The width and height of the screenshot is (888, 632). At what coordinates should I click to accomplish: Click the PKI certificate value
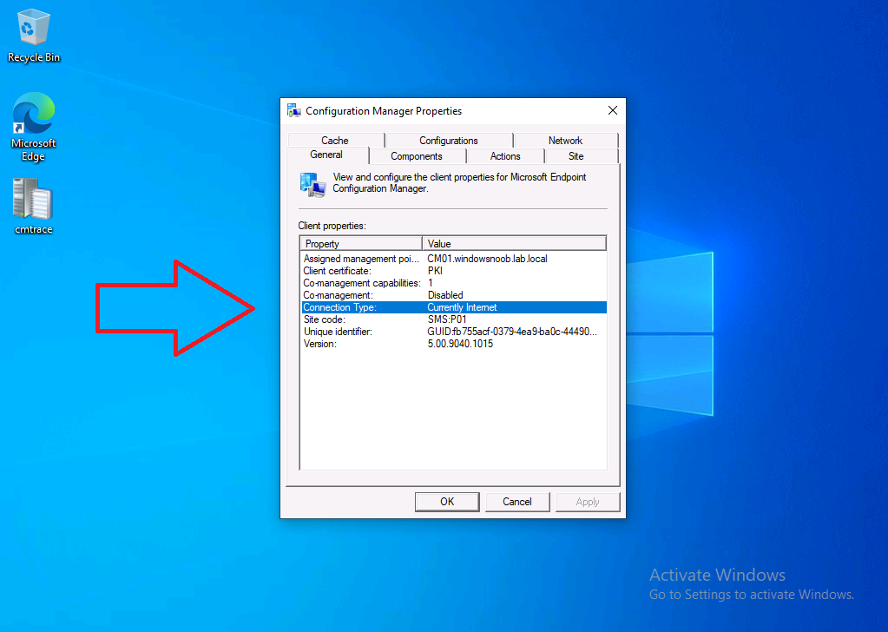435,271
